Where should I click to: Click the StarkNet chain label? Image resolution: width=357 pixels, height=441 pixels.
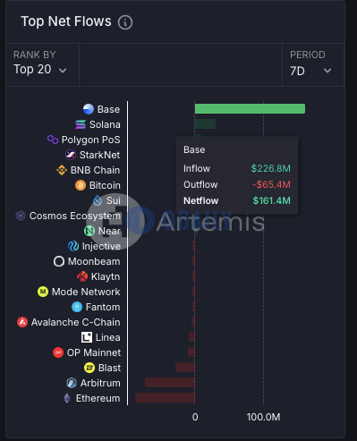[99, 155]
